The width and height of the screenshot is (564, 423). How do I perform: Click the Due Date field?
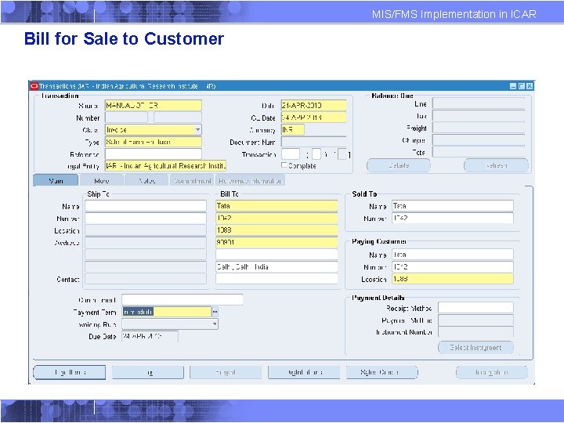(150, 336)
